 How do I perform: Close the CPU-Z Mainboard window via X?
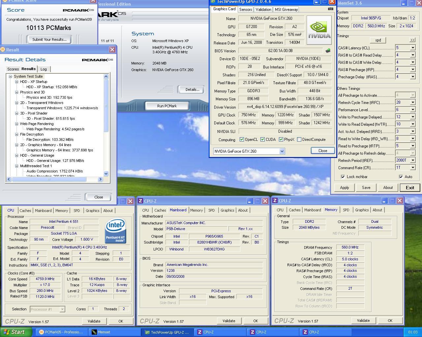[x=265, y=201]
